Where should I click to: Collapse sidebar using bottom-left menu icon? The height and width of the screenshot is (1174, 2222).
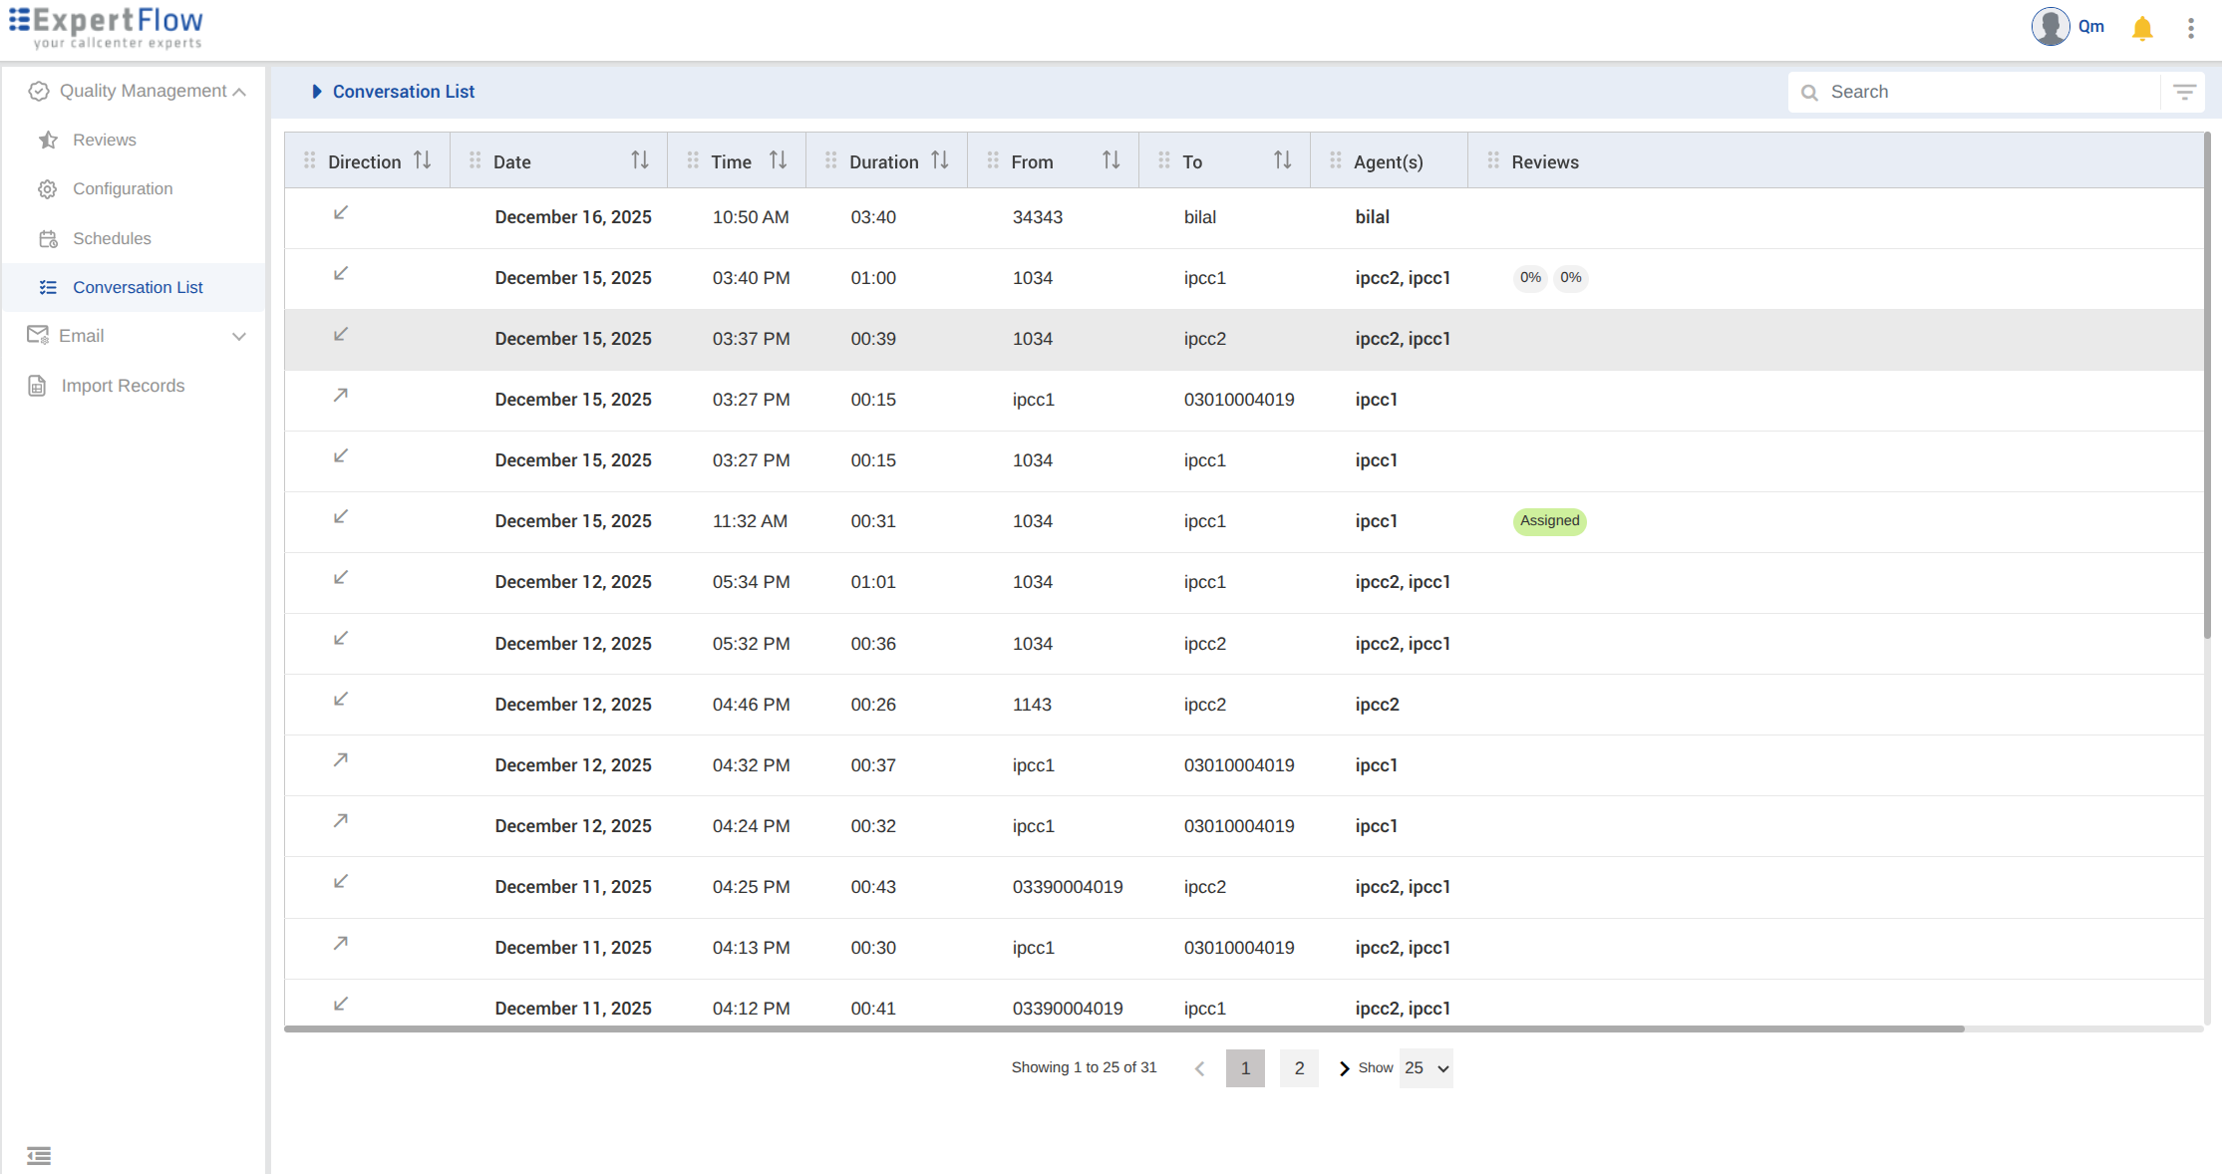(39, 1155)
